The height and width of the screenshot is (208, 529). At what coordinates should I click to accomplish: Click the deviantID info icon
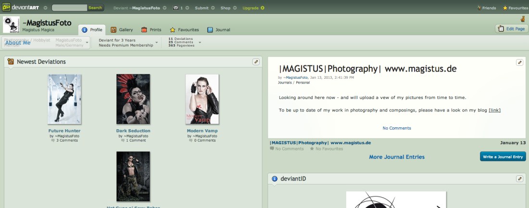pos(275,179)
